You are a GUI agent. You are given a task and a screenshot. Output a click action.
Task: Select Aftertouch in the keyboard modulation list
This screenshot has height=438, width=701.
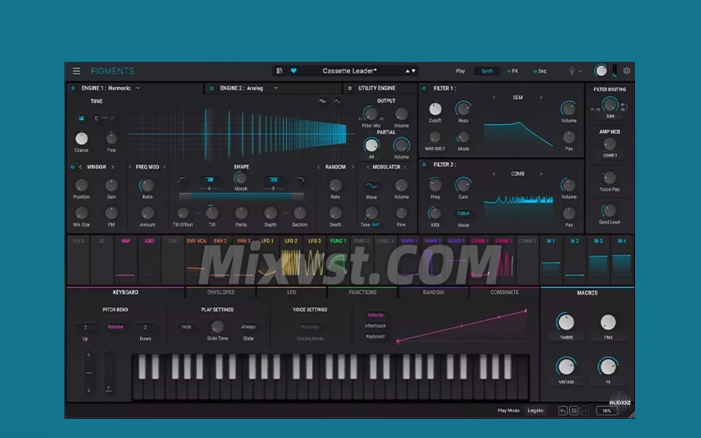(376, 325)
